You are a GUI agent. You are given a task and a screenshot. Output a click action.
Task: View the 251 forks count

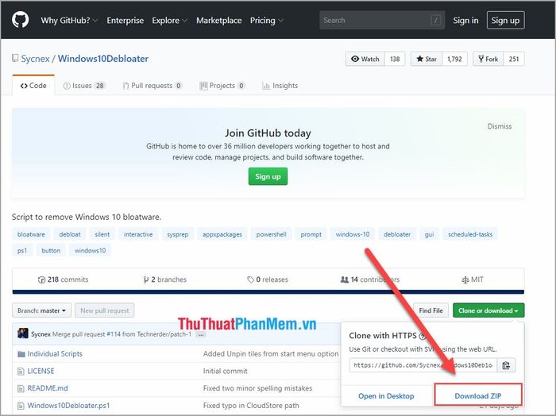tap(514, 59)
